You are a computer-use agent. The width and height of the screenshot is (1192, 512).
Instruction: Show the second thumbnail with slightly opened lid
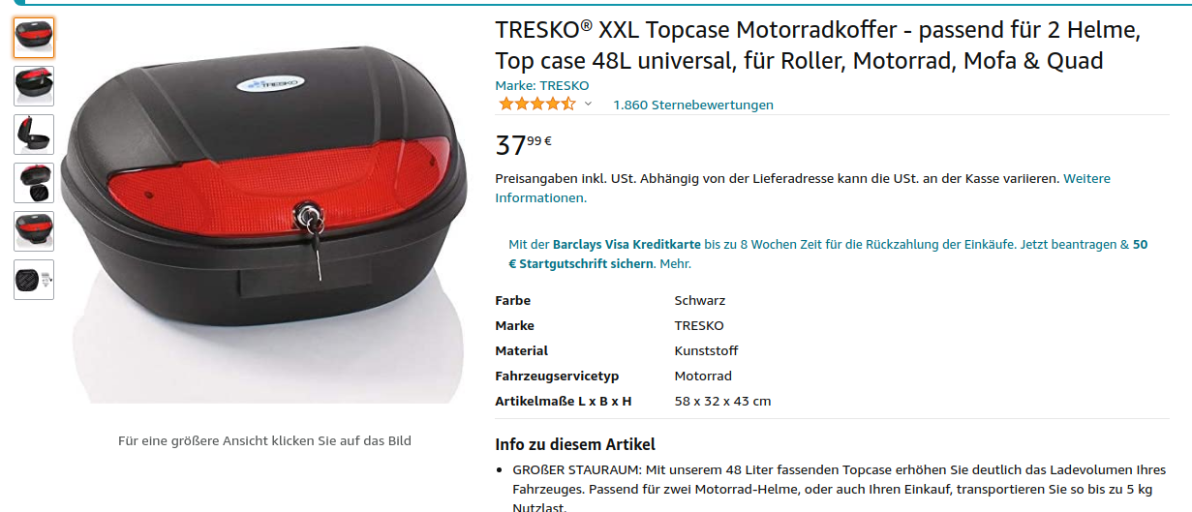(34, 86)
